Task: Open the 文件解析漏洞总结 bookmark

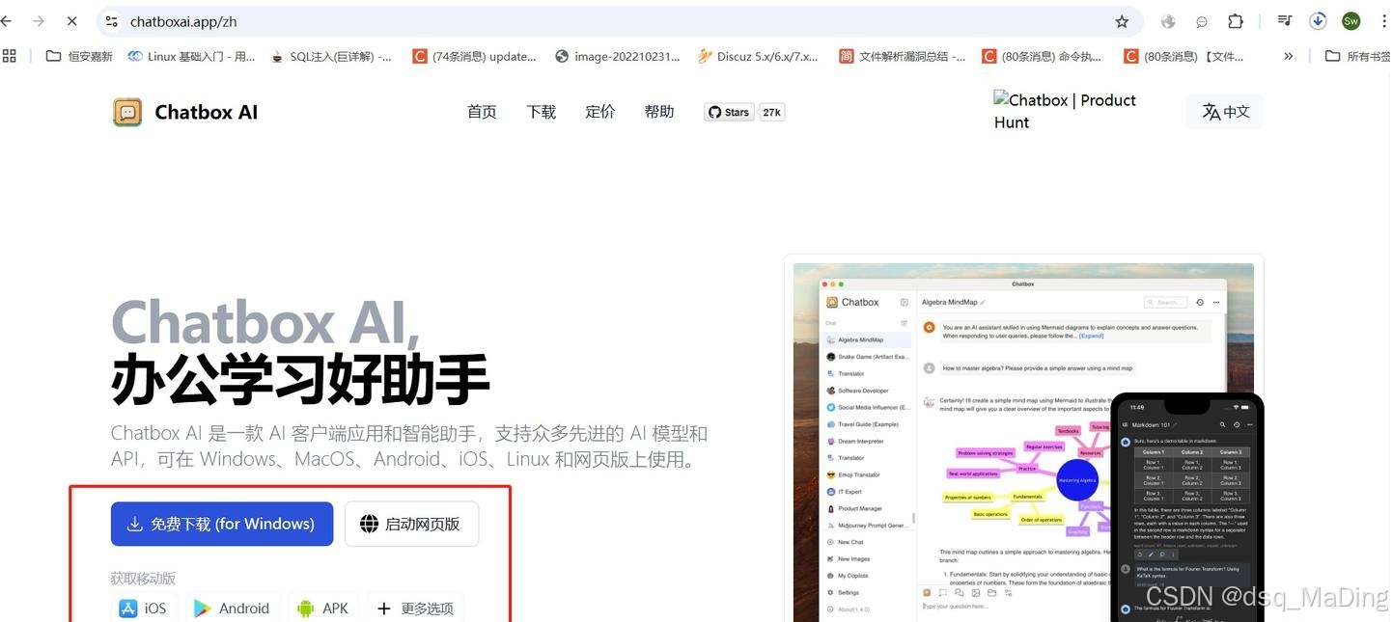Action: pos(902,56)
